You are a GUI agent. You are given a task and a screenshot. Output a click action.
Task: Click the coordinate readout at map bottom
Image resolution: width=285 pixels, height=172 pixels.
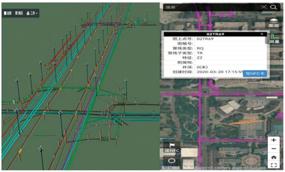230,168
